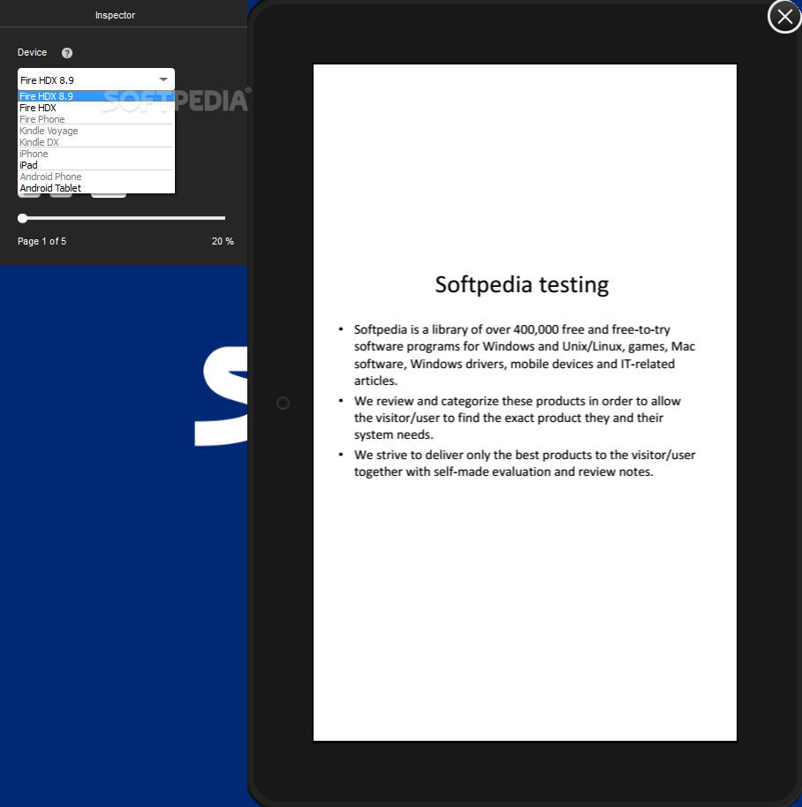Pick iPad in the device list
This screenshot has height=807, width=802.
pyautogui.click(x=96, y=165)
